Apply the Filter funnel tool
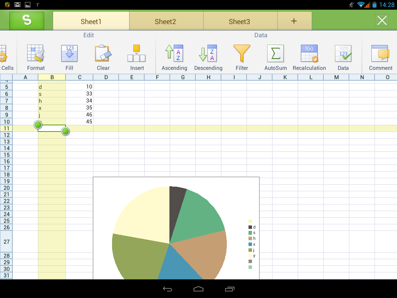 242,54
